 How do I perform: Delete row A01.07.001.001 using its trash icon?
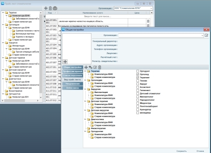[x=148, y=21]
